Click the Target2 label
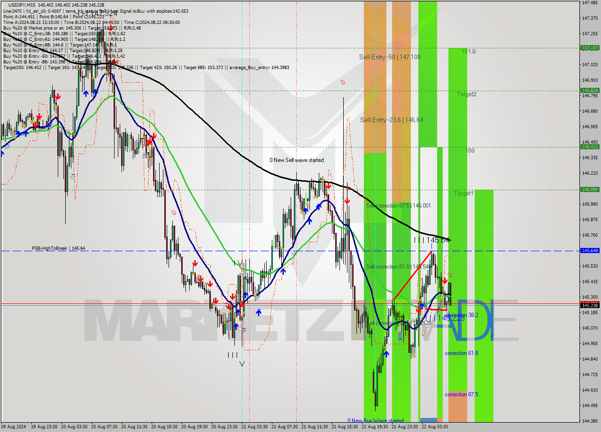The height and width of the screenshot is (432, 601). [467, 94]
